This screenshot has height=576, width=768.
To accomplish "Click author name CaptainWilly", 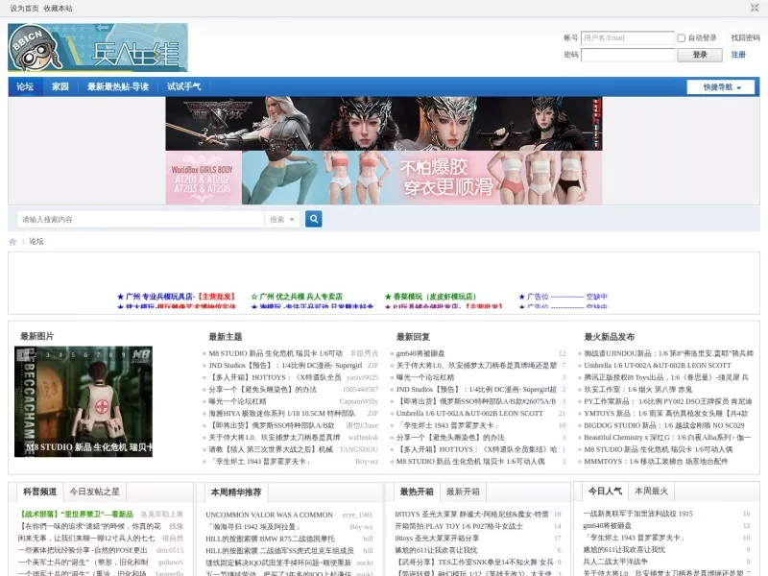I will click(x=358, y=401).
